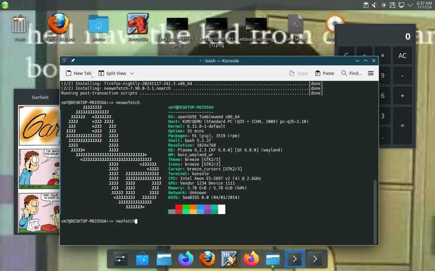Launch the orange-purple Firefox dock icon
Screen dimensions: 435x271
(x=251, y=259)
